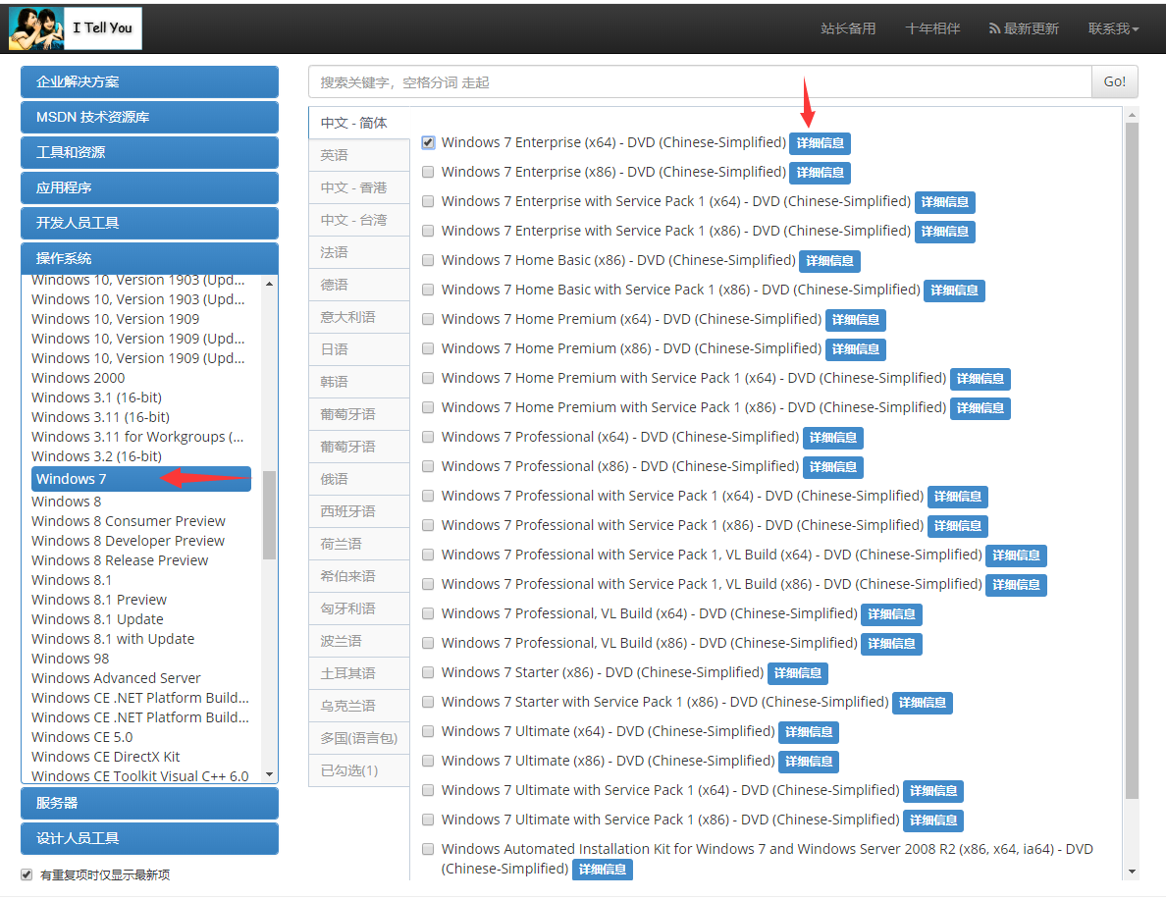The height and width of the screenshot is (900, 1166).
Task: Open the 联系我 dropdown menu
Action: coord(1113,29)
